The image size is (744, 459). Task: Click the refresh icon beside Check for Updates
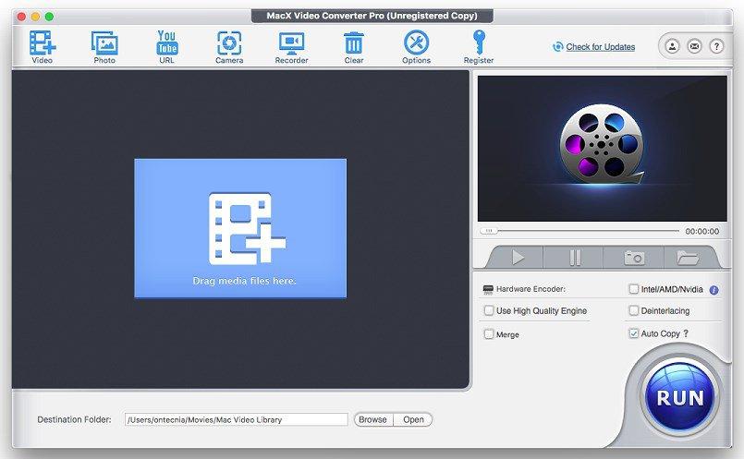[x=558, y=46]
